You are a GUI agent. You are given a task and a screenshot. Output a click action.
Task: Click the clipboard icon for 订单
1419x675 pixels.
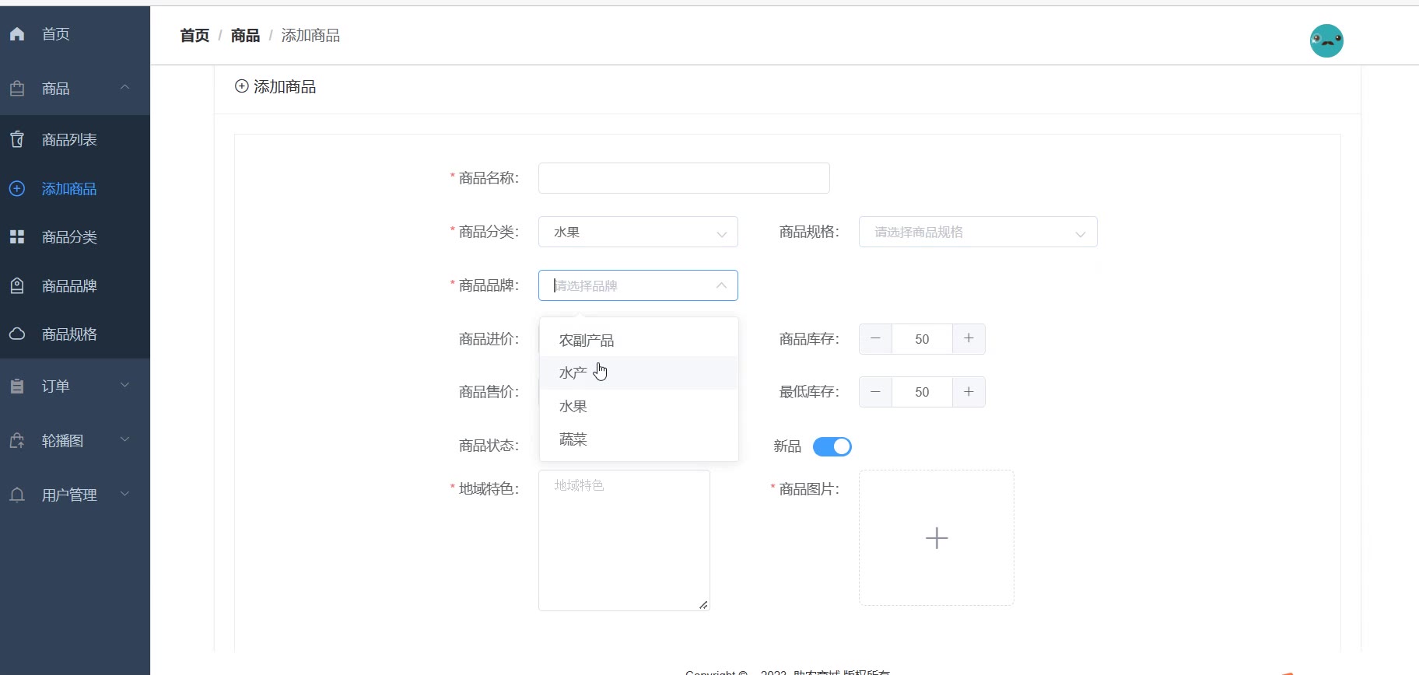pos(17,386)
